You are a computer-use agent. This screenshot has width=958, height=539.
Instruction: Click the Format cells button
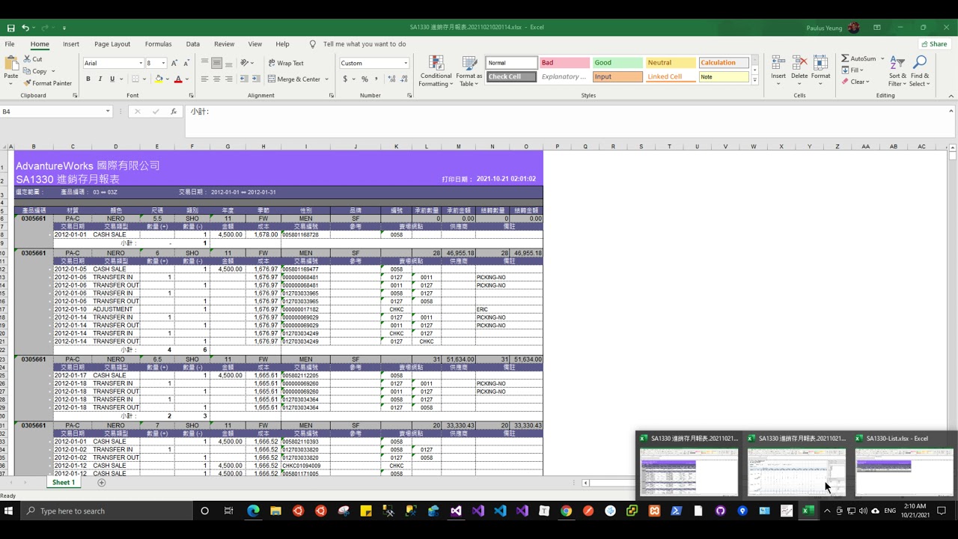pyautogui.click(x=821, y=71)
